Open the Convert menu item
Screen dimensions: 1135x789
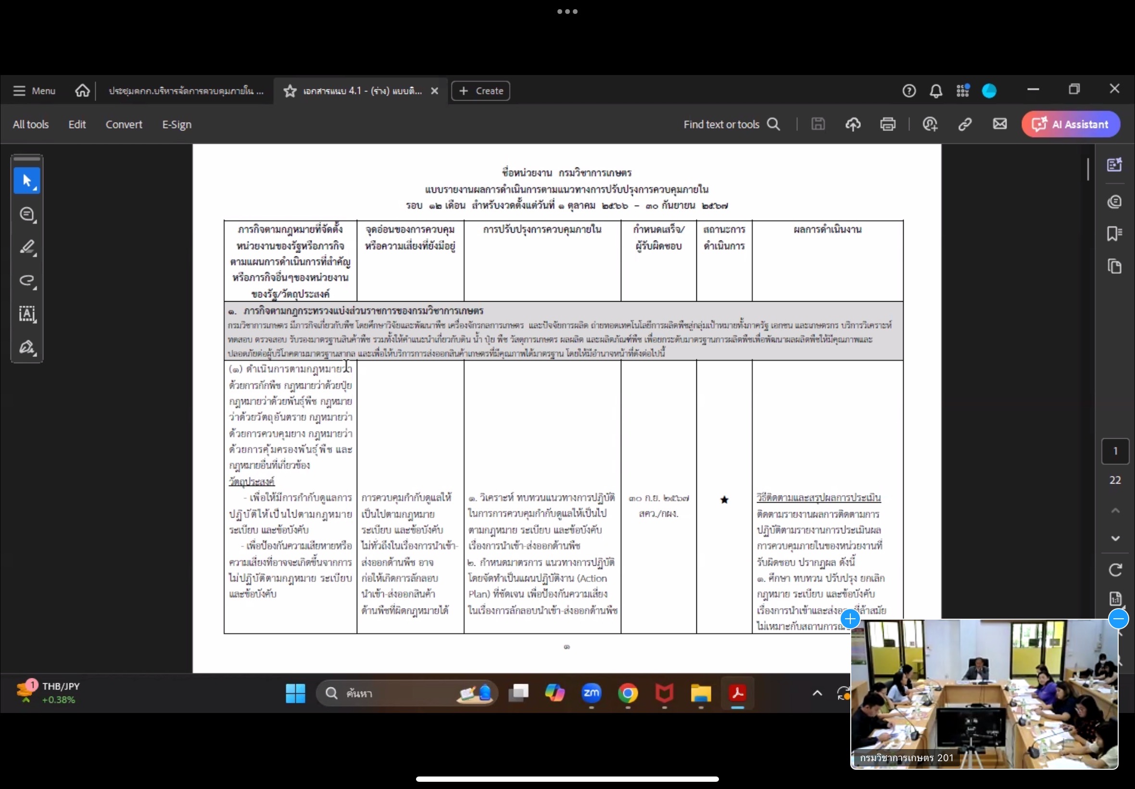tap(124, 125)
